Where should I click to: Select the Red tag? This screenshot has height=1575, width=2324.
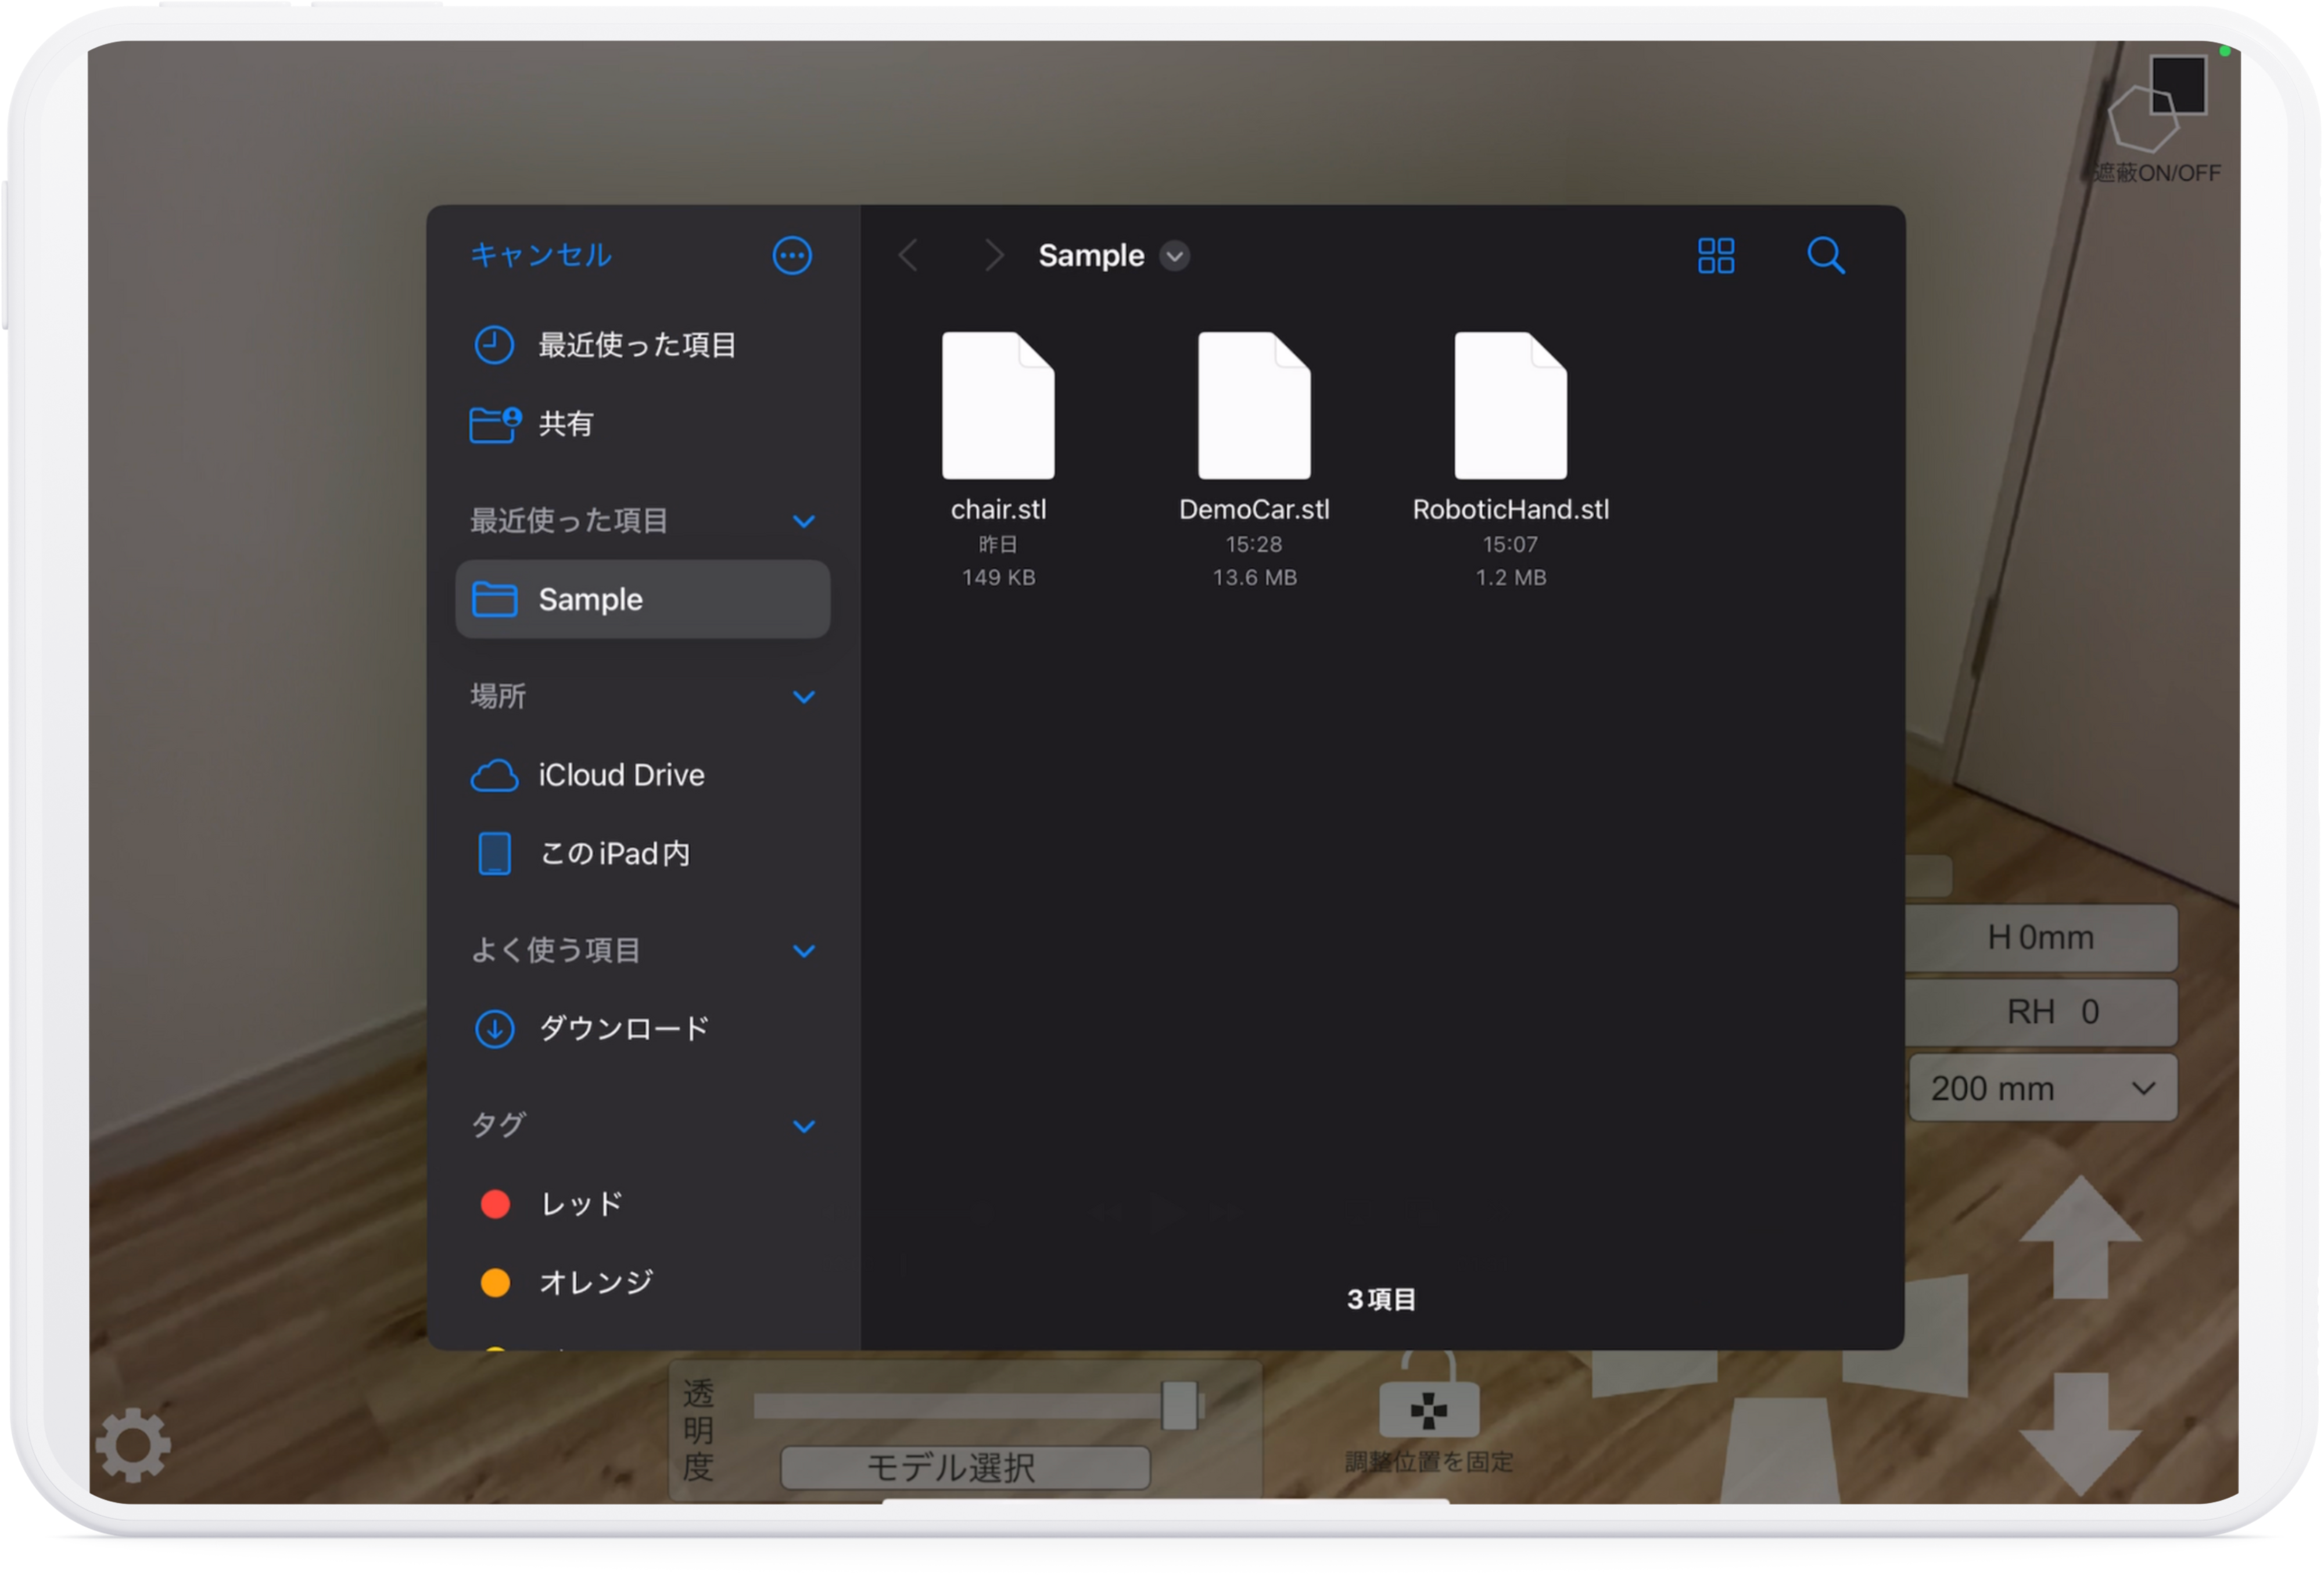point(580,1204)
